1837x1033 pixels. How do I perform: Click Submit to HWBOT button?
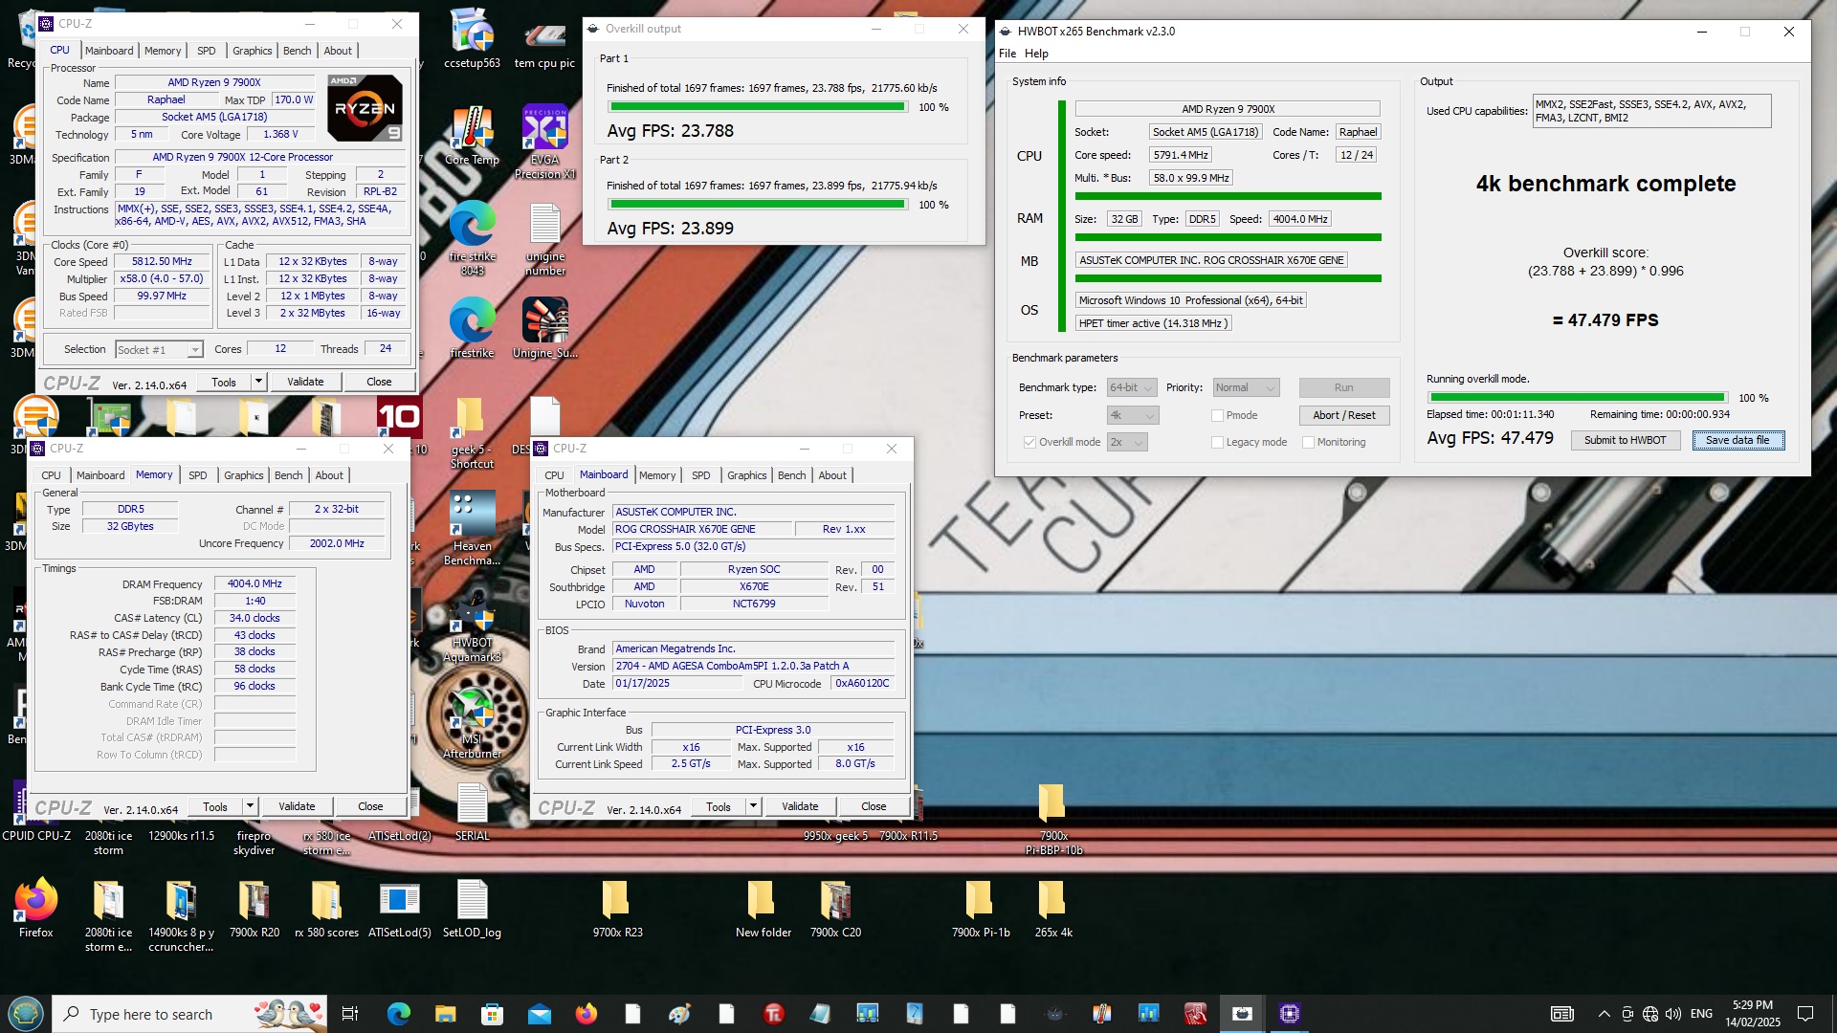click(1625, 440)
